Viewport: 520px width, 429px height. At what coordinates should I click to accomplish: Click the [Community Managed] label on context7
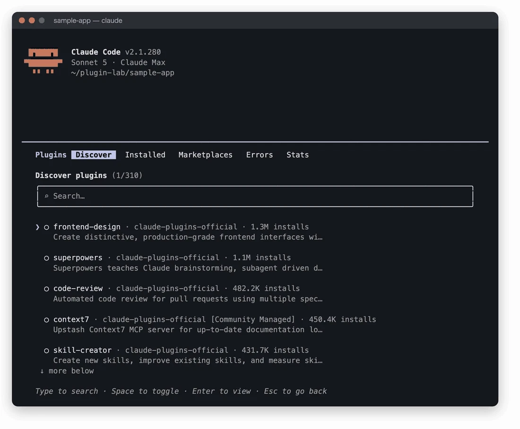tap(253, 319)
